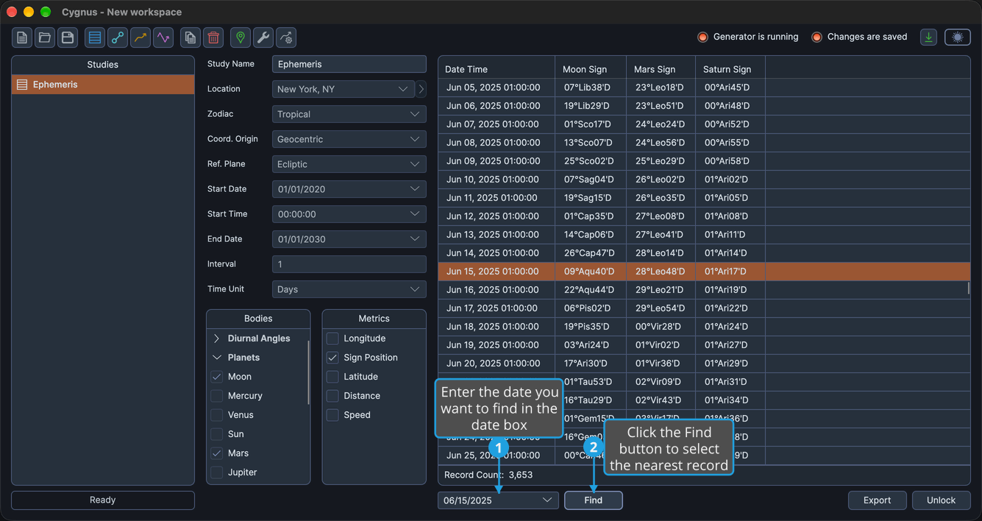982x521 pixels.
Task: Click the chart with gear toolbar icon
Action: (286, 38)
